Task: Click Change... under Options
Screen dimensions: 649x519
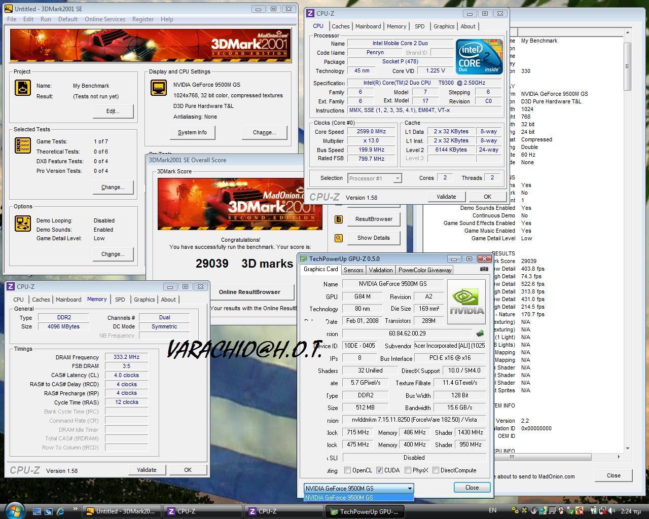Action: pos(113,254)
